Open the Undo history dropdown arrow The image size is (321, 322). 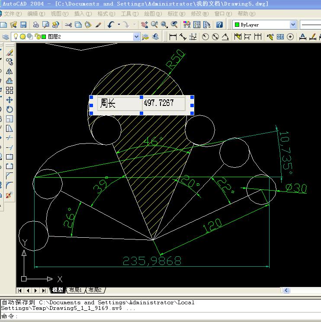pyautogui.click(x=119, y=25)
